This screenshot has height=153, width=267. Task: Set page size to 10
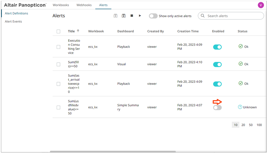coord(235,125)
